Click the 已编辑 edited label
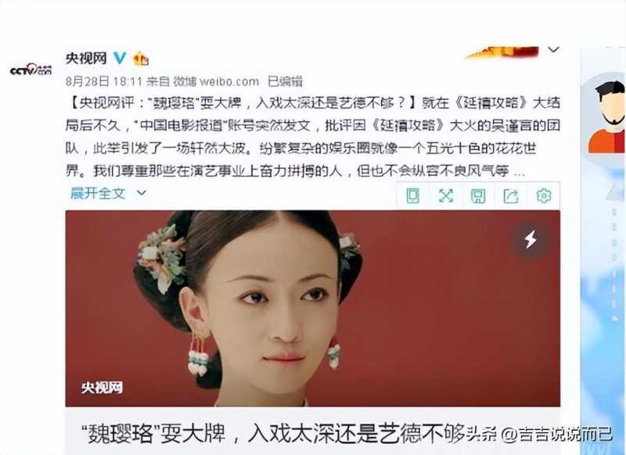The width and height of the screenshot is (626, 455). click(285, 82)
